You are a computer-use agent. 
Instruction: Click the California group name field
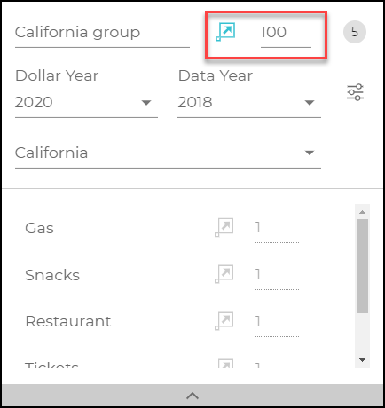click(x=102, y=33)
